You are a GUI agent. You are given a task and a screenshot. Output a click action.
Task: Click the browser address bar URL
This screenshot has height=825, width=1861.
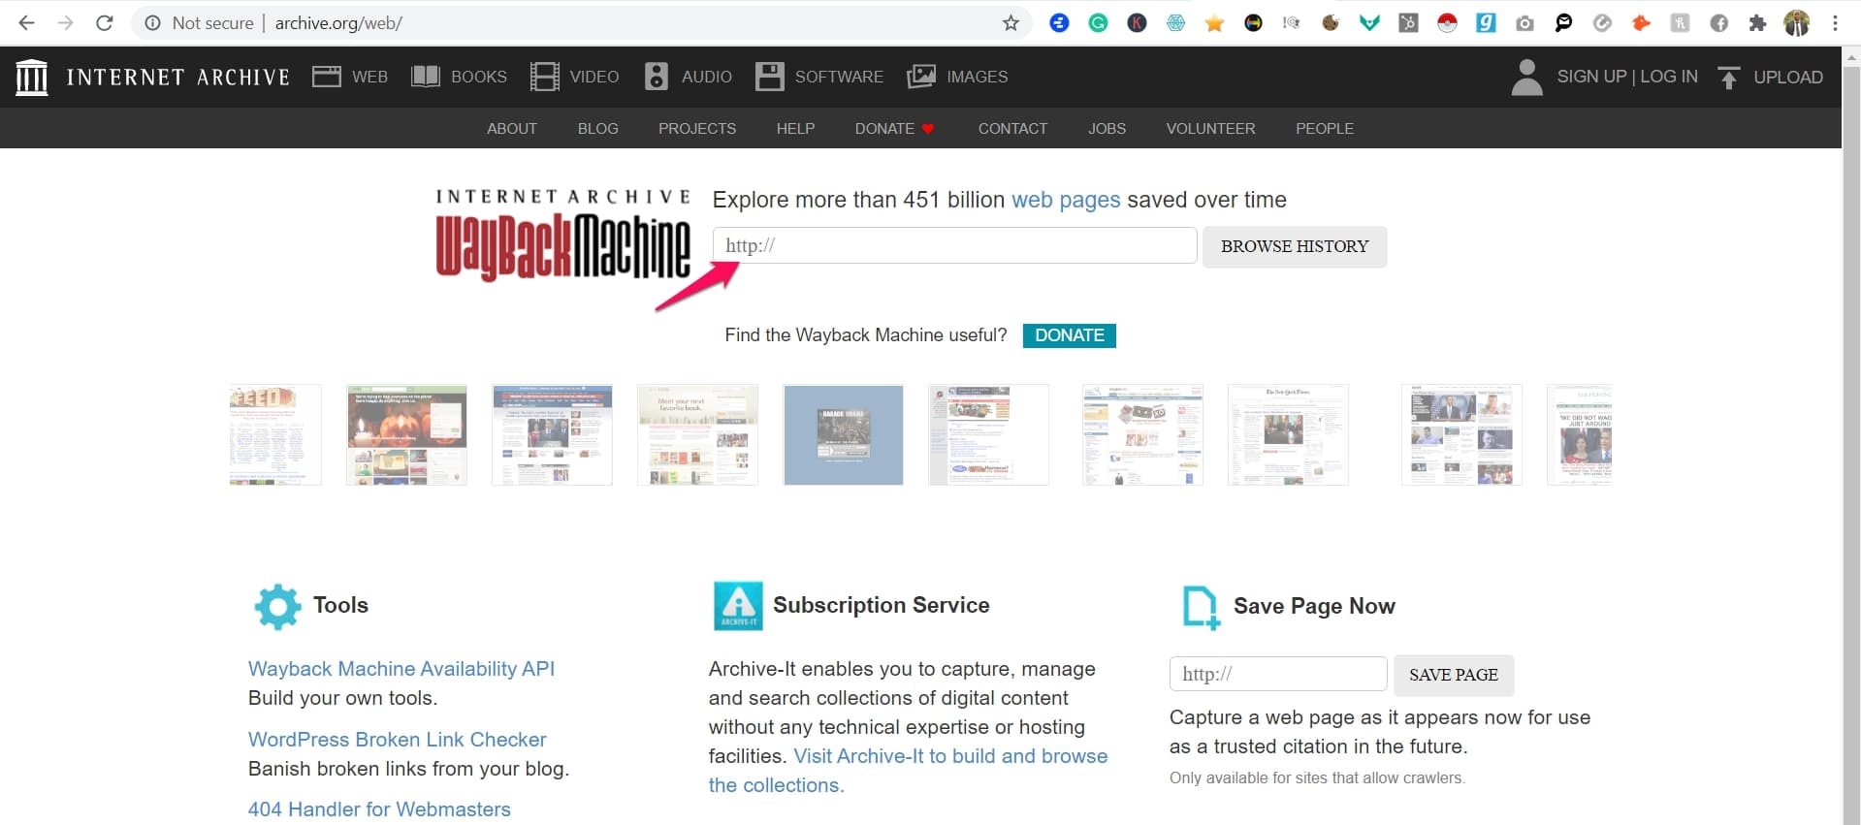338,22
